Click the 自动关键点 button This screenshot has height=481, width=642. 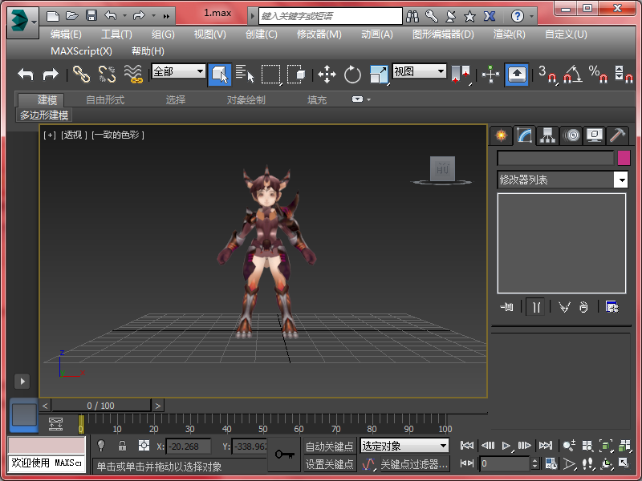330,447
